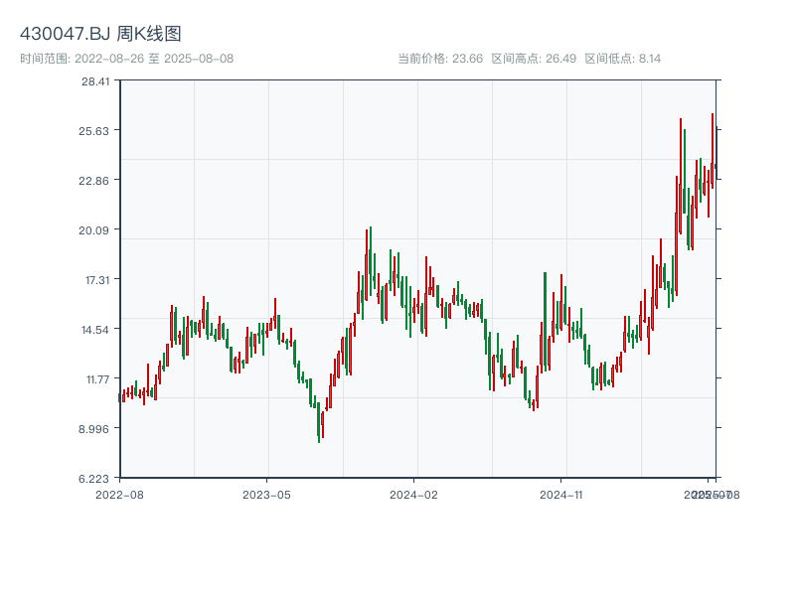This screenshot has width=795, height=596.
Task: Click the y-axis label 20.09
Action: coord(93,230)
